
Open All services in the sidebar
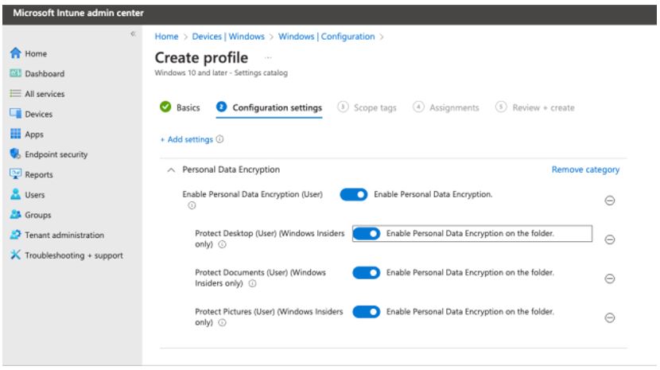click(45, 94)
